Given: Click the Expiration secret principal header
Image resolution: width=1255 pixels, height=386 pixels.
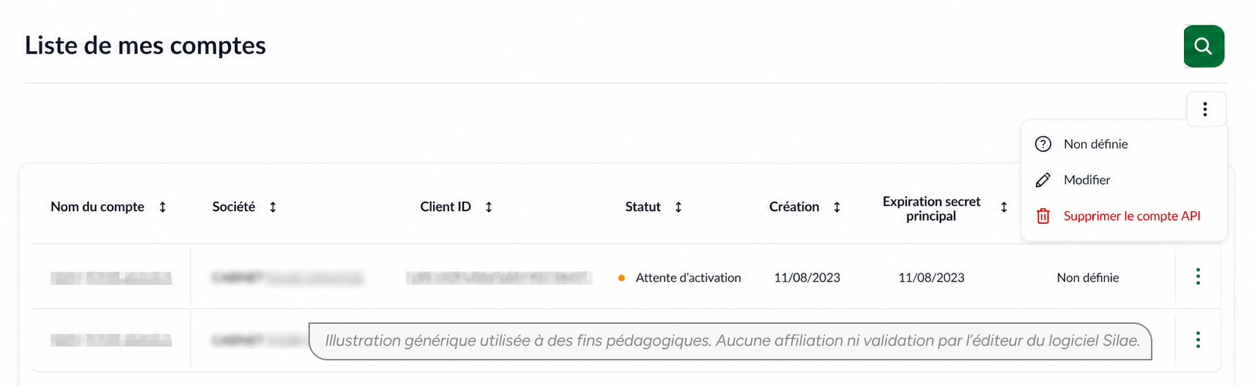Looking at the screenshot, I should (x=931, y=208).
